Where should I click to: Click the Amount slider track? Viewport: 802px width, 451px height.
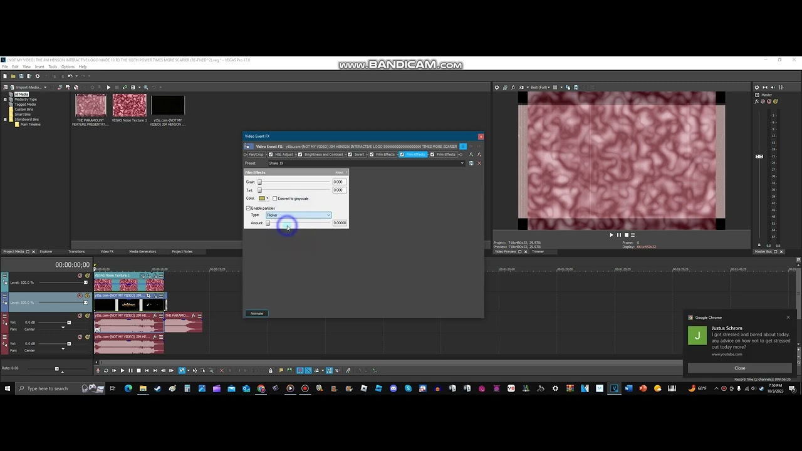[x=298, y=223]
